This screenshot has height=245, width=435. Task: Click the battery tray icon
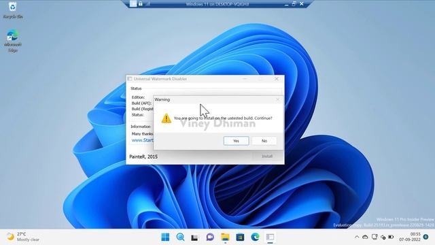click(391, 237)
